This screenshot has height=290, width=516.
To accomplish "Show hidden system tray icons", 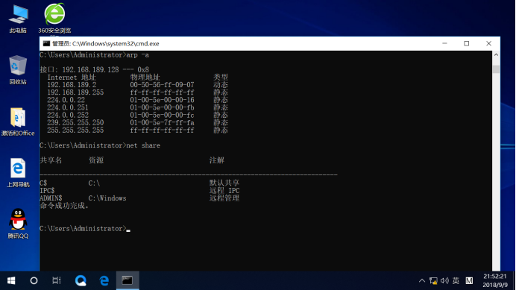I will click(x=422, y=281).
